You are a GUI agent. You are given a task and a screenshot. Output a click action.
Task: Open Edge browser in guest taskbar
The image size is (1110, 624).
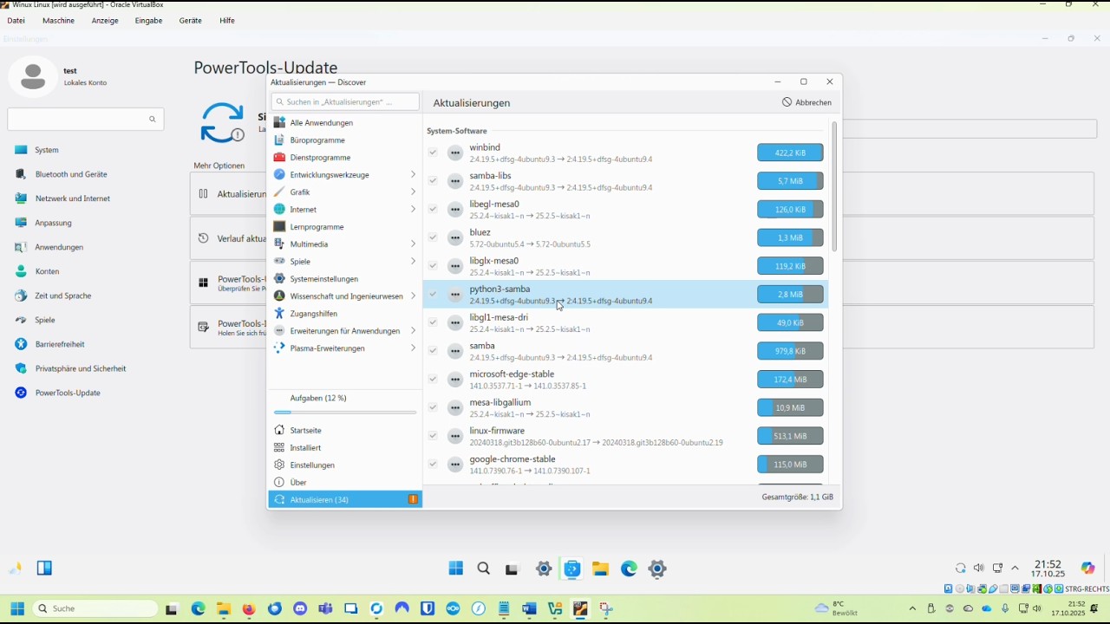(629, 569)
